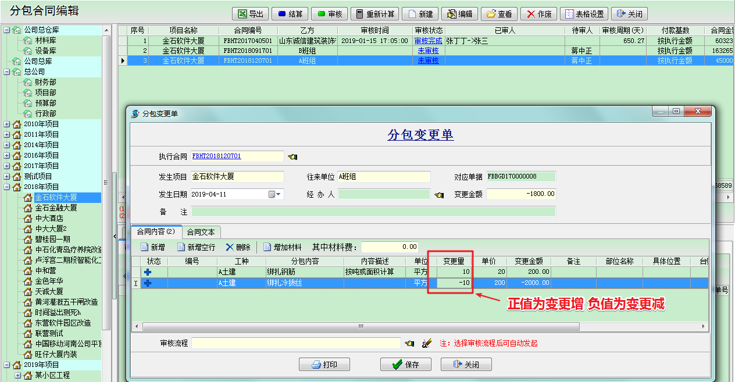Click the 审核 audit toolbar button
Screen dimensions: 735x382
pyautogui.click(x=329, y=14)
